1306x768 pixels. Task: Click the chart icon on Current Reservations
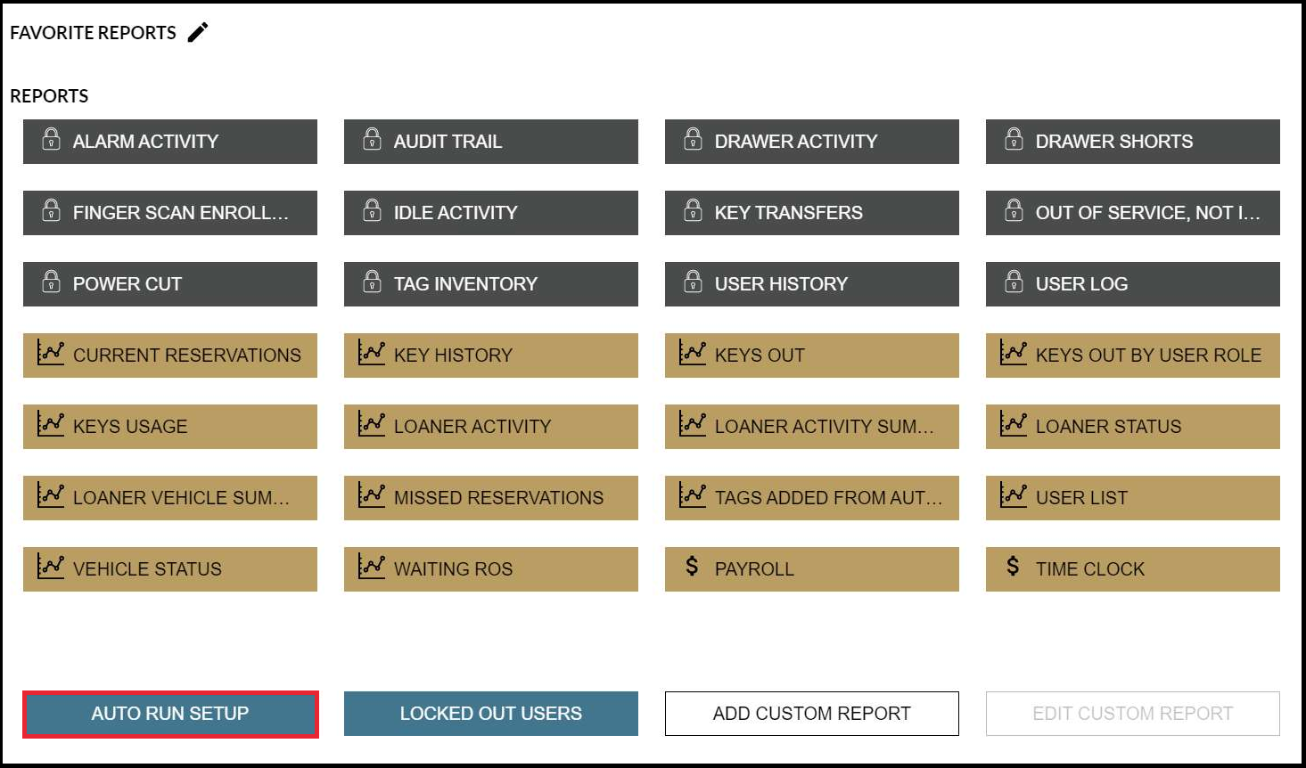pos(51,352)
